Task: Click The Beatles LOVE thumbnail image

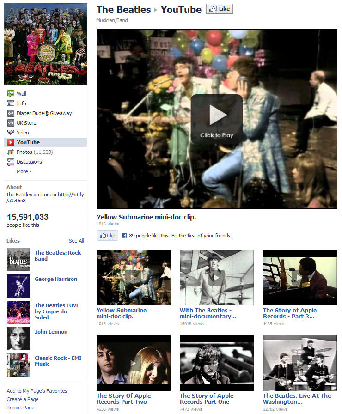Action: 18,312
